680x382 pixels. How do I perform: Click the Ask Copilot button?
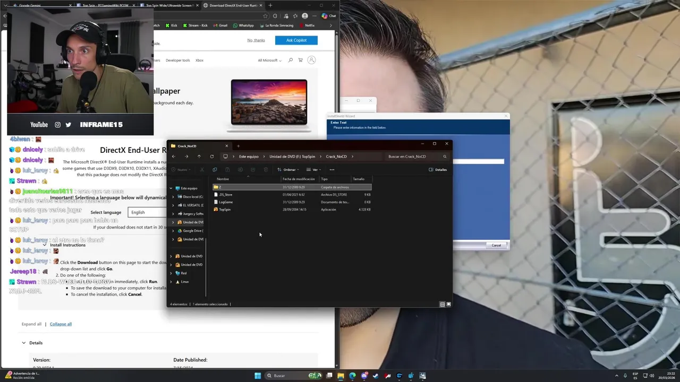(296, 40)
